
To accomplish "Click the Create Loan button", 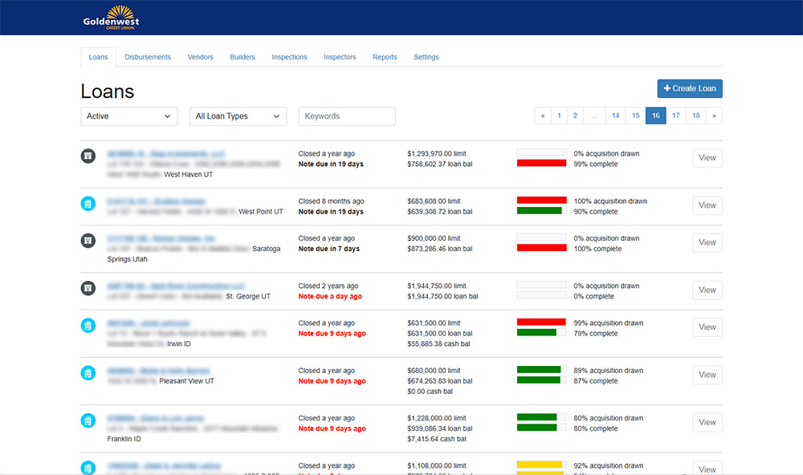I will tap(689, 88).
